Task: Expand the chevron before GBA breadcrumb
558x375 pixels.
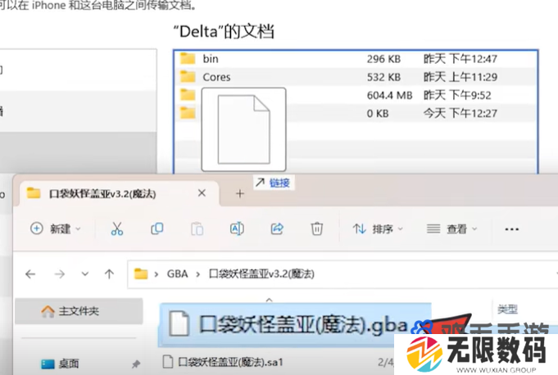Action: (157, 274)
